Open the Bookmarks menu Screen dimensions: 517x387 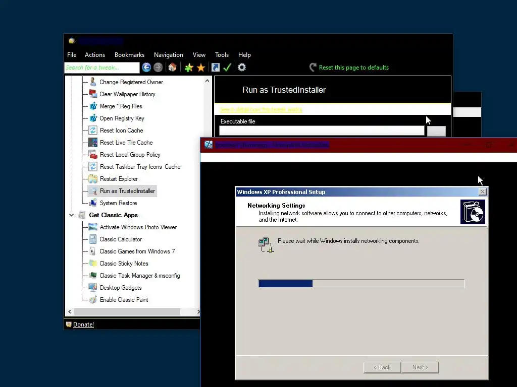coord(130,55)
